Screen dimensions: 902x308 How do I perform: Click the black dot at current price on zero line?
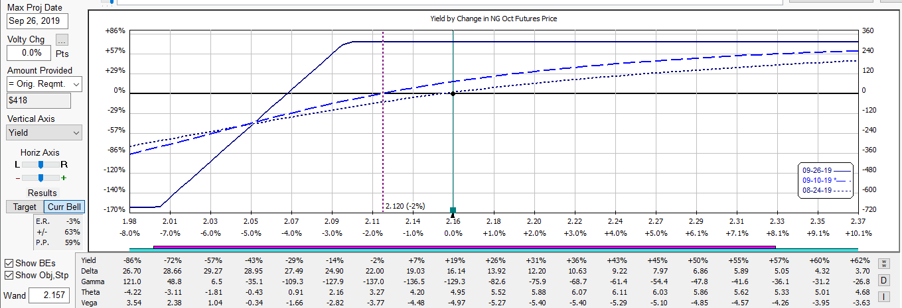(453, 93)
